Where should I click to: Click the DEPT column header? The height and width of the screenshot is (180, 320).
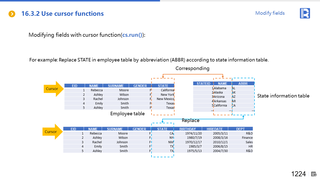240,129
